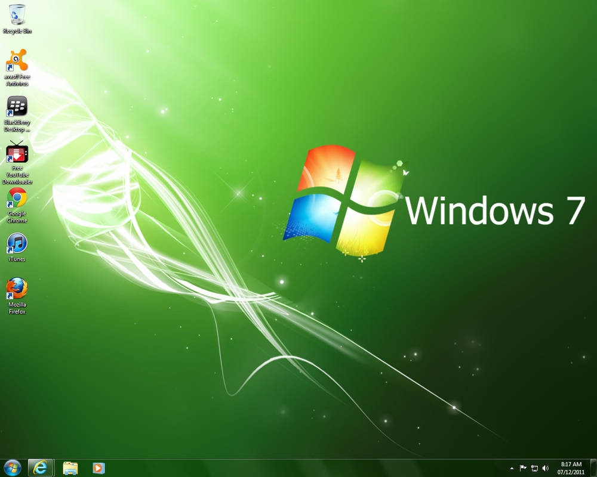The height and width of the screenshot is (477, 597).
Task: Launch Windows Media Player from the taskbar
Action: tap(97, 468)
